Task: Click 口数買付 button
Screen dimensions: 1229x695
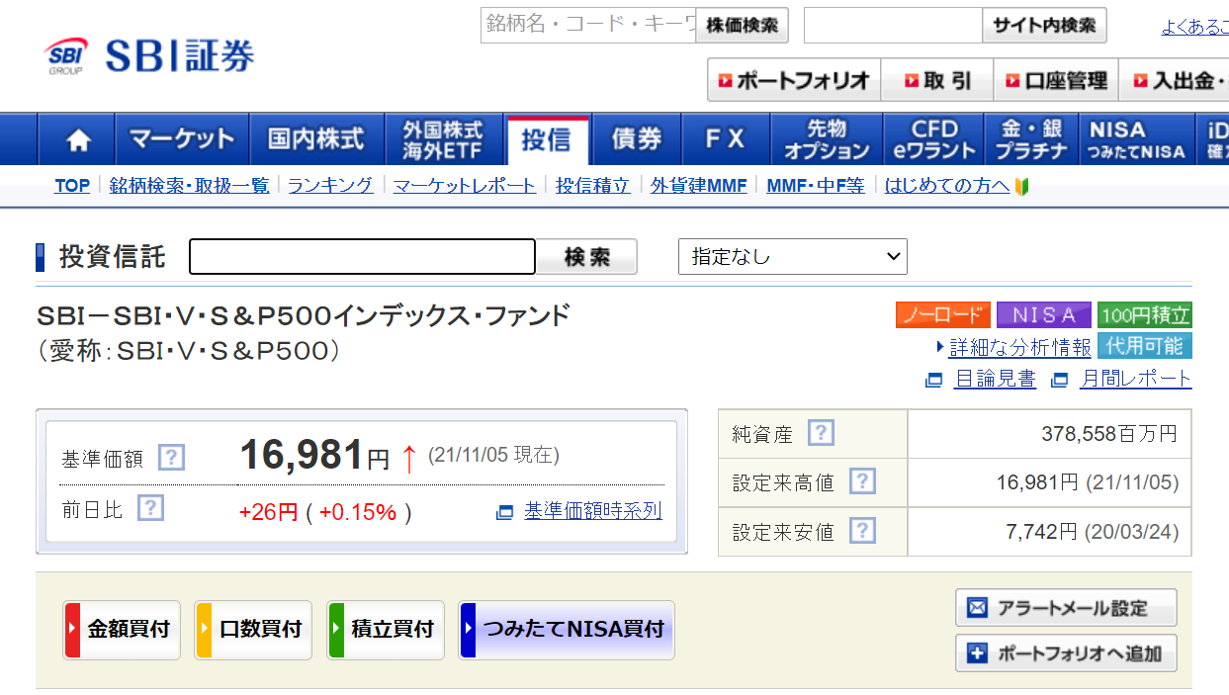Action: point(253,629)
